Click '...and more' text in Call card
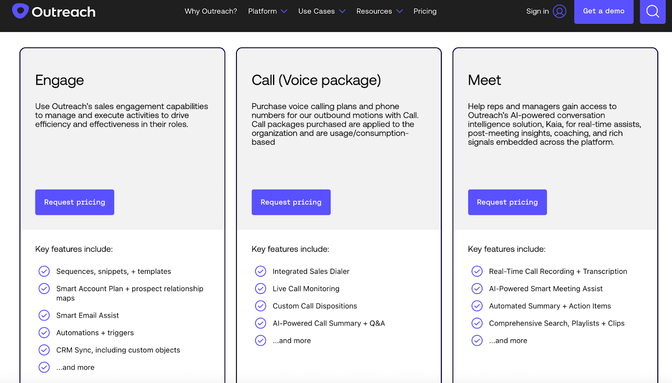 [x=292, y=341]
